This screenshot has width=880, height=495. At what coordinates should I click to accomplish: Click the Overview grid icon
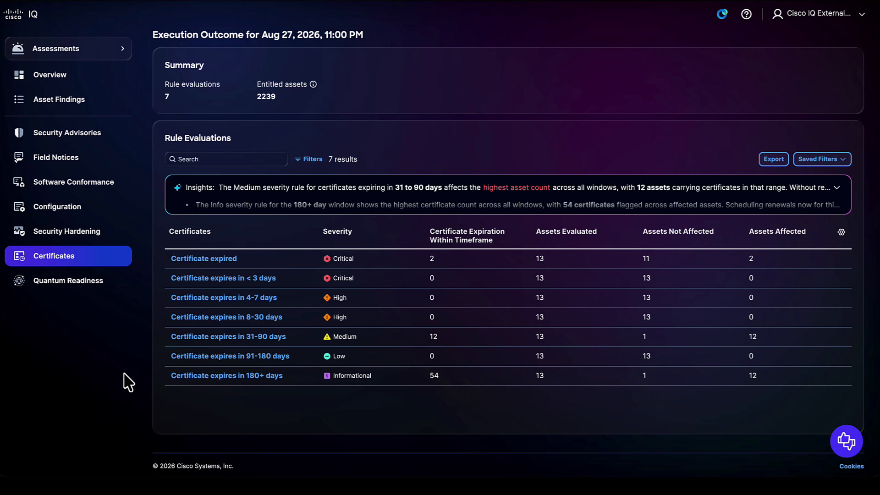(x=19, y=75)
